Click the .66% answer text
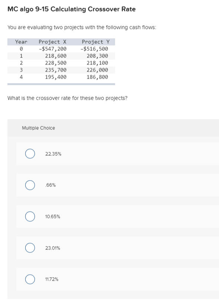 tap(49, 185)
